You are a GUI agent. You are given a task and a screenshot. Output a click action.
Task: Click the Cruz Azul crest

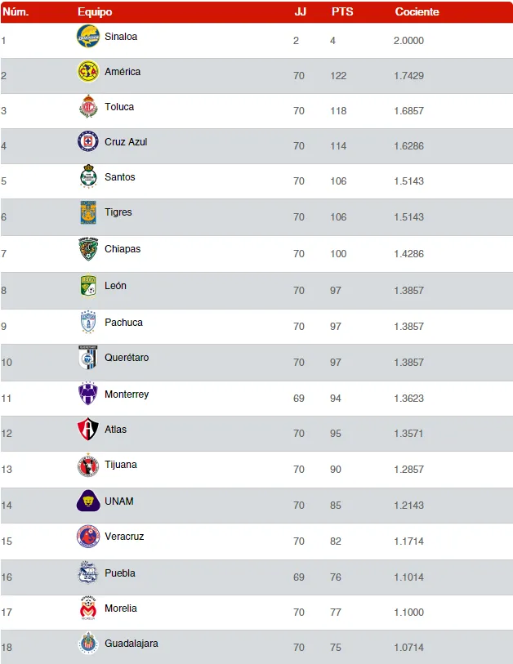88,142
